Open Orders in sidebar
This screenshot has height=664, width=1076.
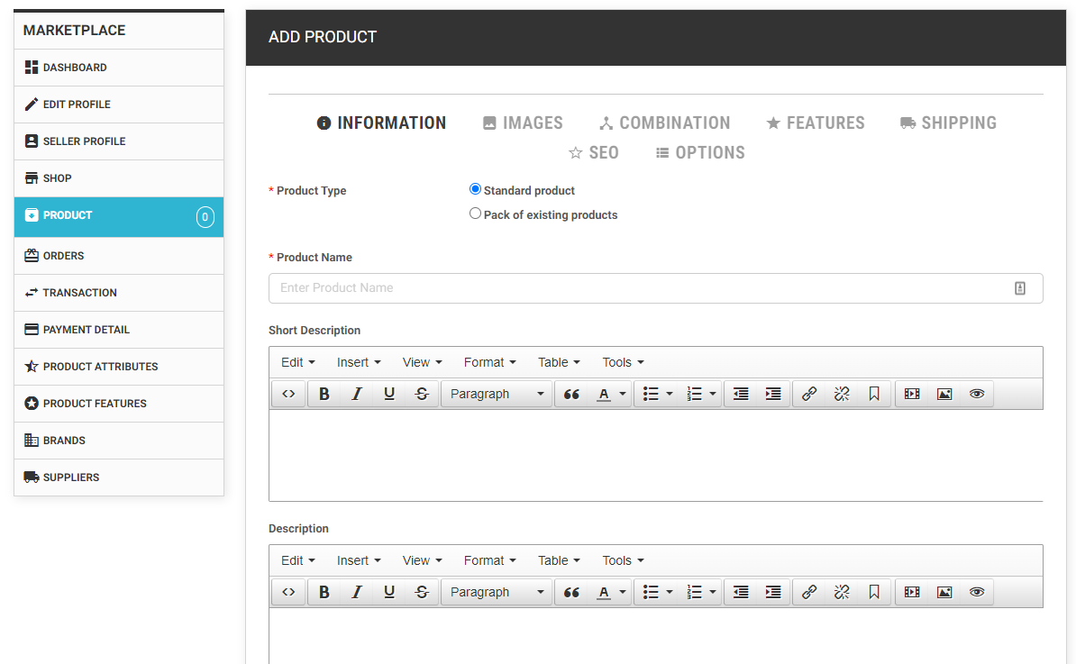[x=119, y=256]
